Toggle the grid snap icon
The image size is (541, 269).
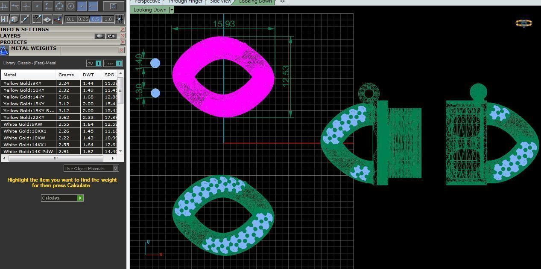click(x=119, y=19)
